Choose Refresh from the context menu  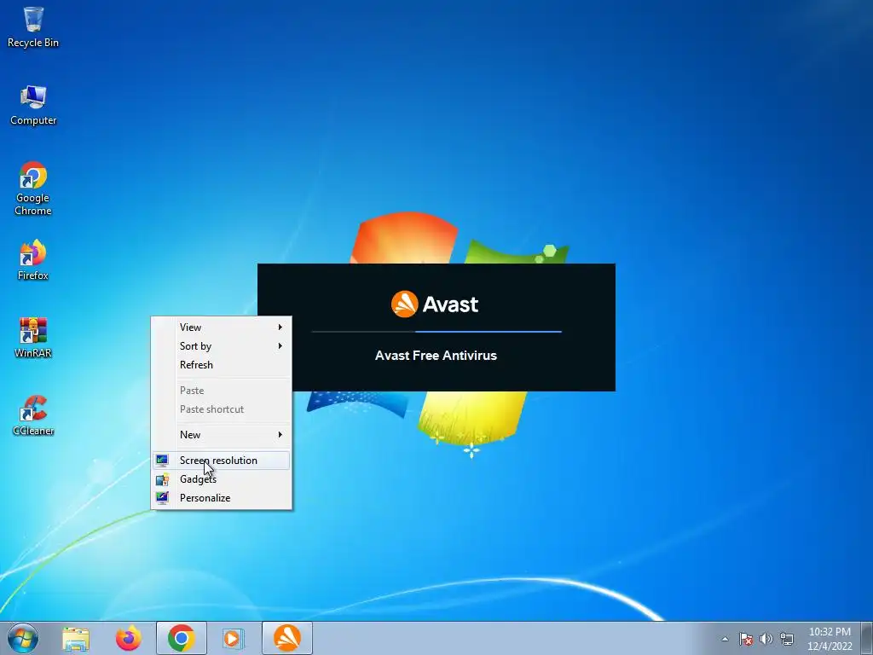point(222,365)
